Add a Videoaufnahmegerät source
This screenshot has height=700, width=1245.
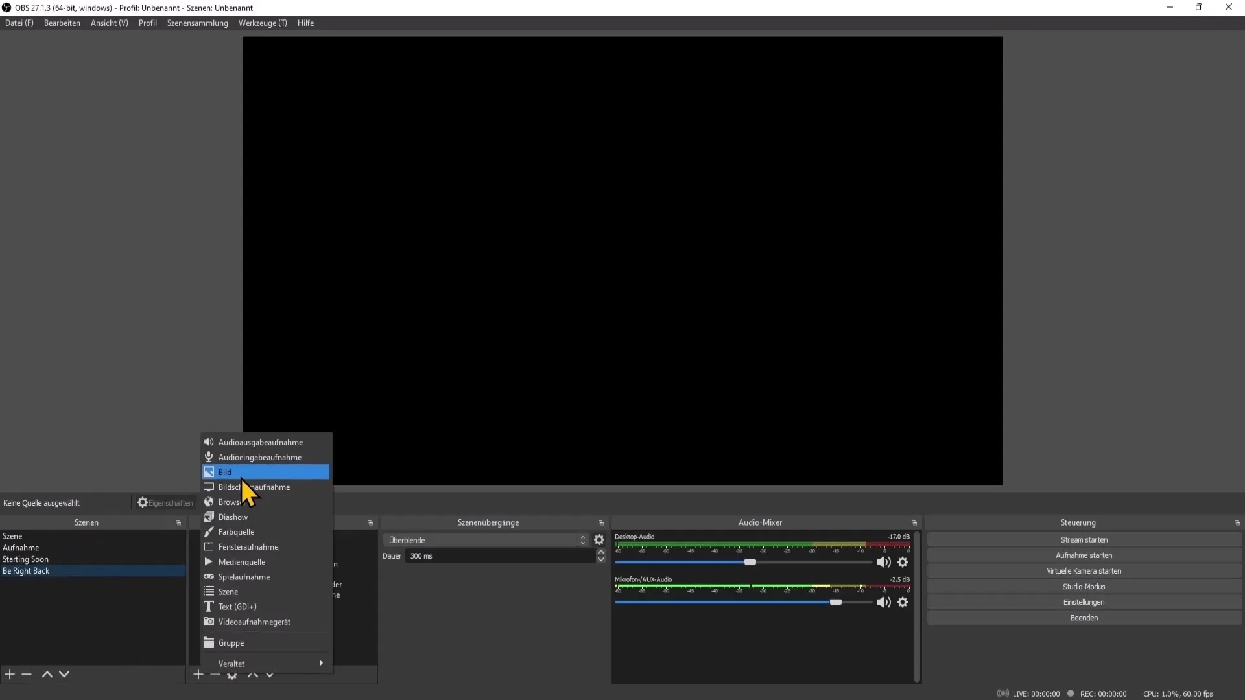pos(266,621)
